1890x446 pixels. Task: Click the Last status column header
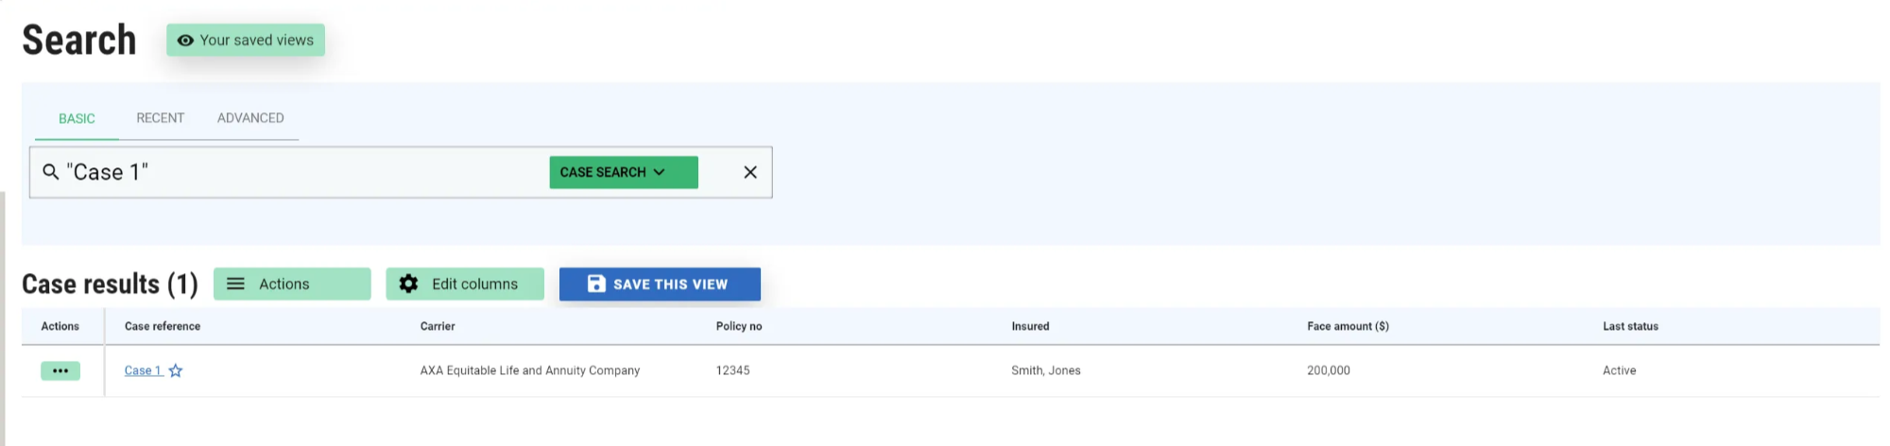pyautogui.click(x=1630, y=326)
